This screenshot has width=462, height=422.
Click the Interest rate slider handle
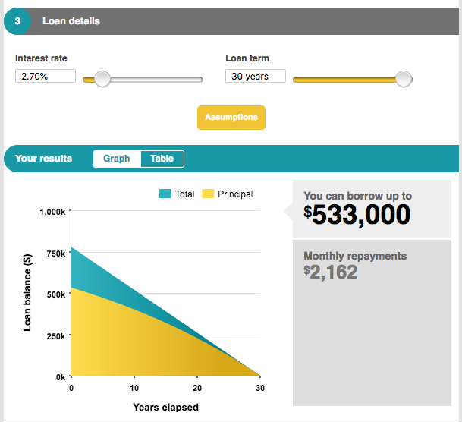point(102,79)
